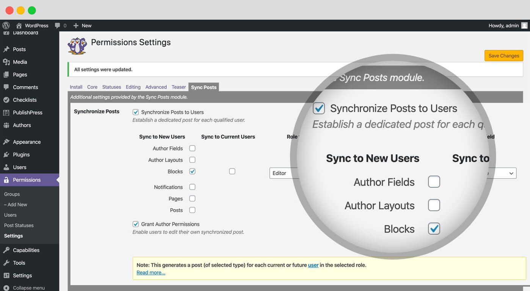The height and width of the screenshot is (291, 530).
Task: Click the Authors group icon in sidebar
Action: click(6, 125)
